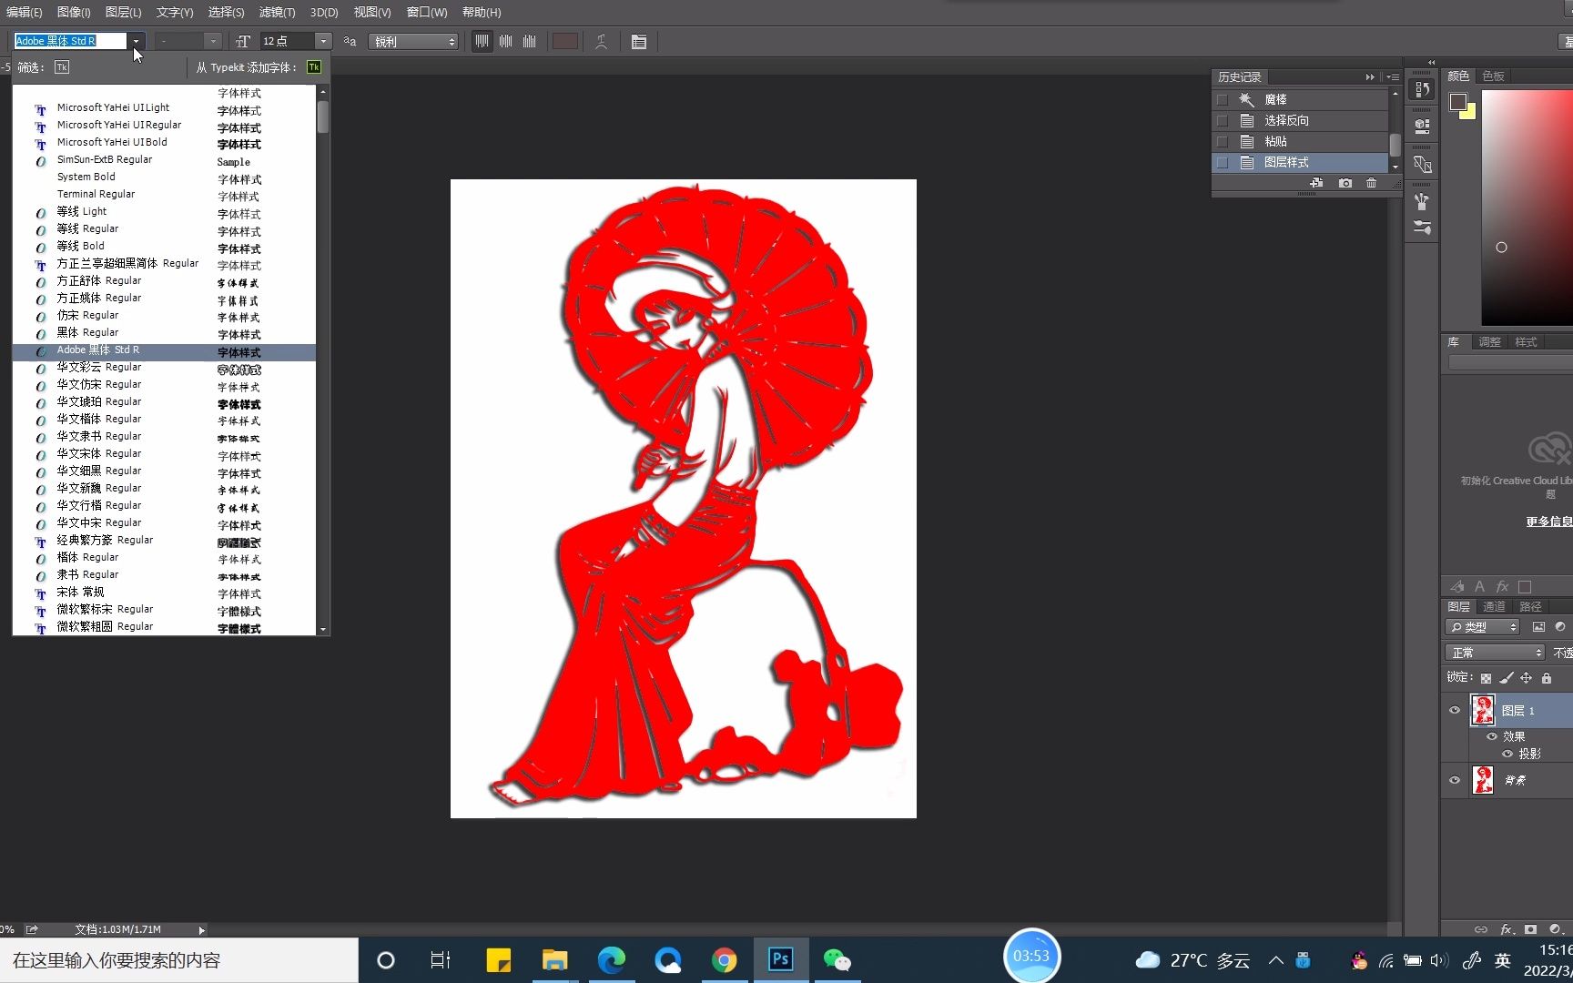Click the 更多信息 link

point(1548,522)
